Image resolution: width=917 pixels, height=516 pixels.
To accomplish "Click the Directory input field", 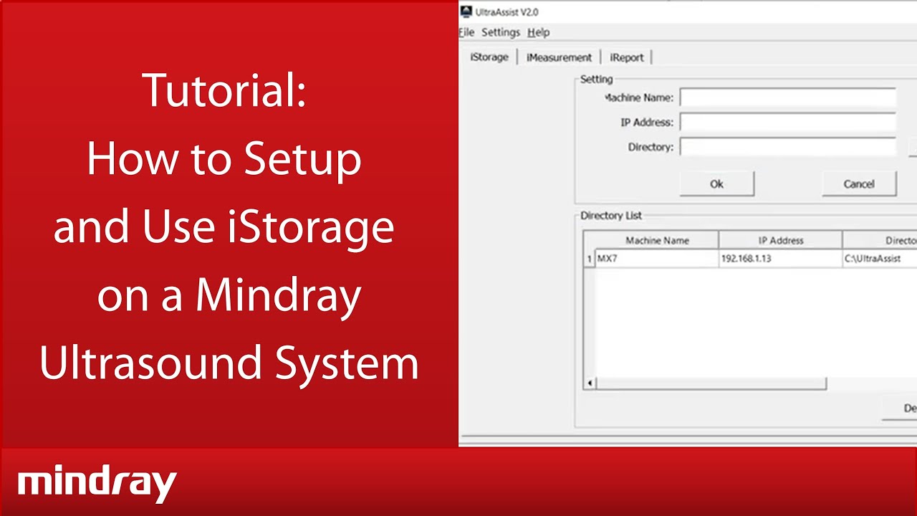I will (x=788, y=147).
